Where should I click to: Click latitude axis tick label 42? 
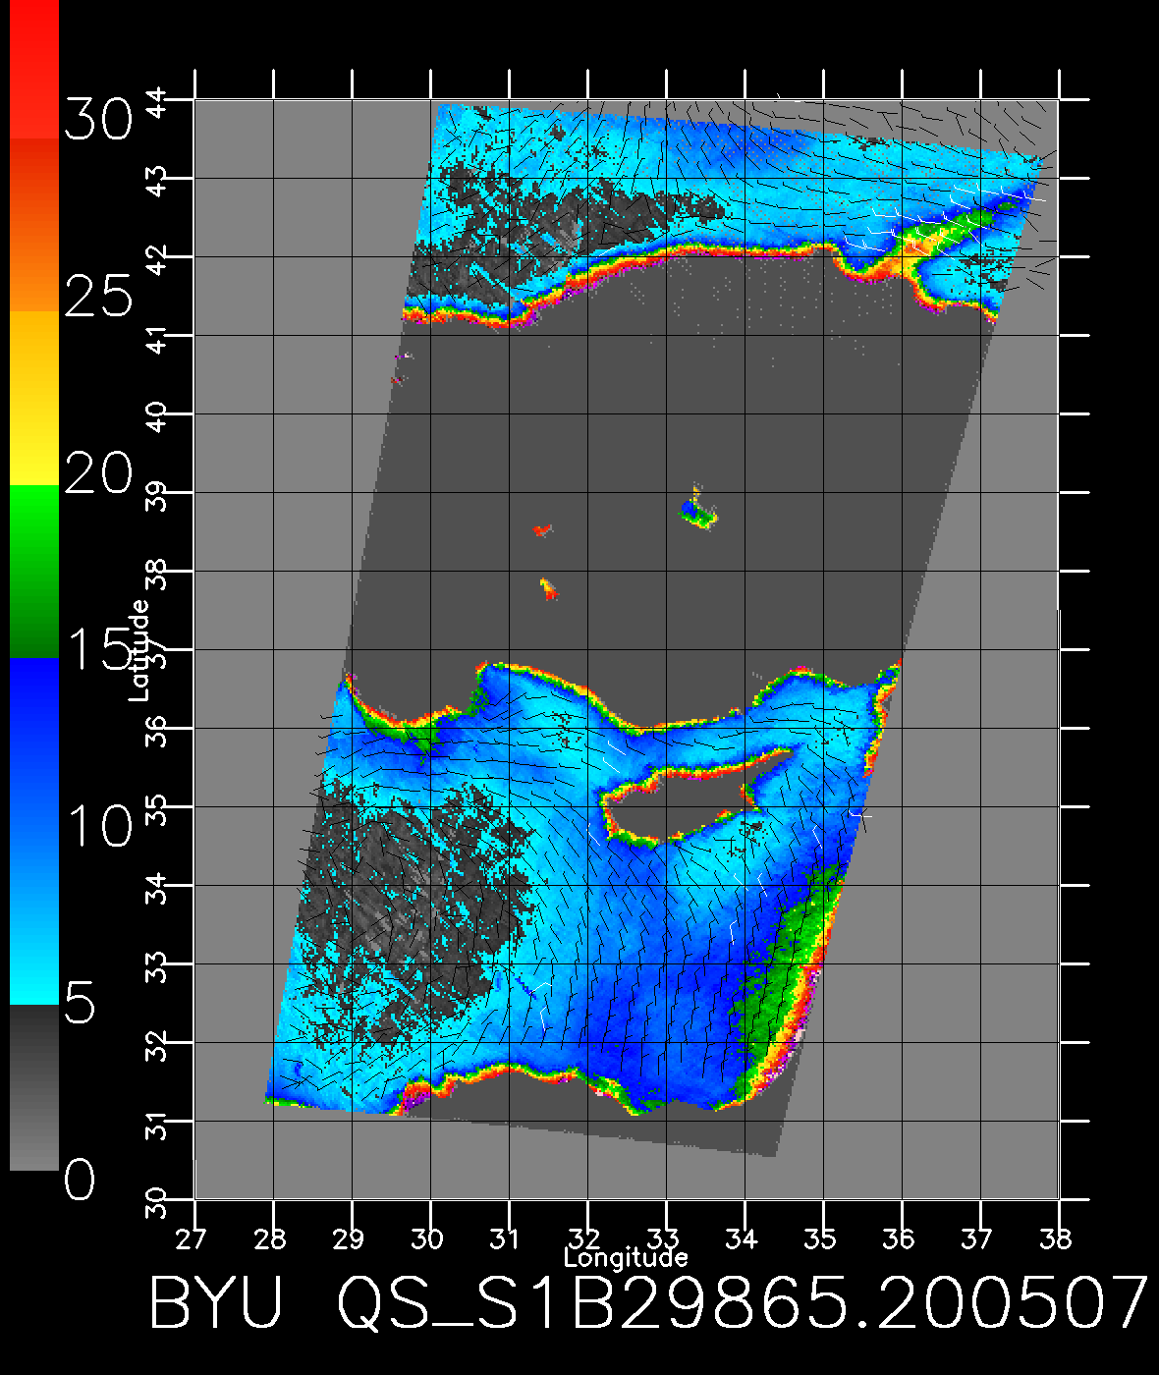(157, 259)
